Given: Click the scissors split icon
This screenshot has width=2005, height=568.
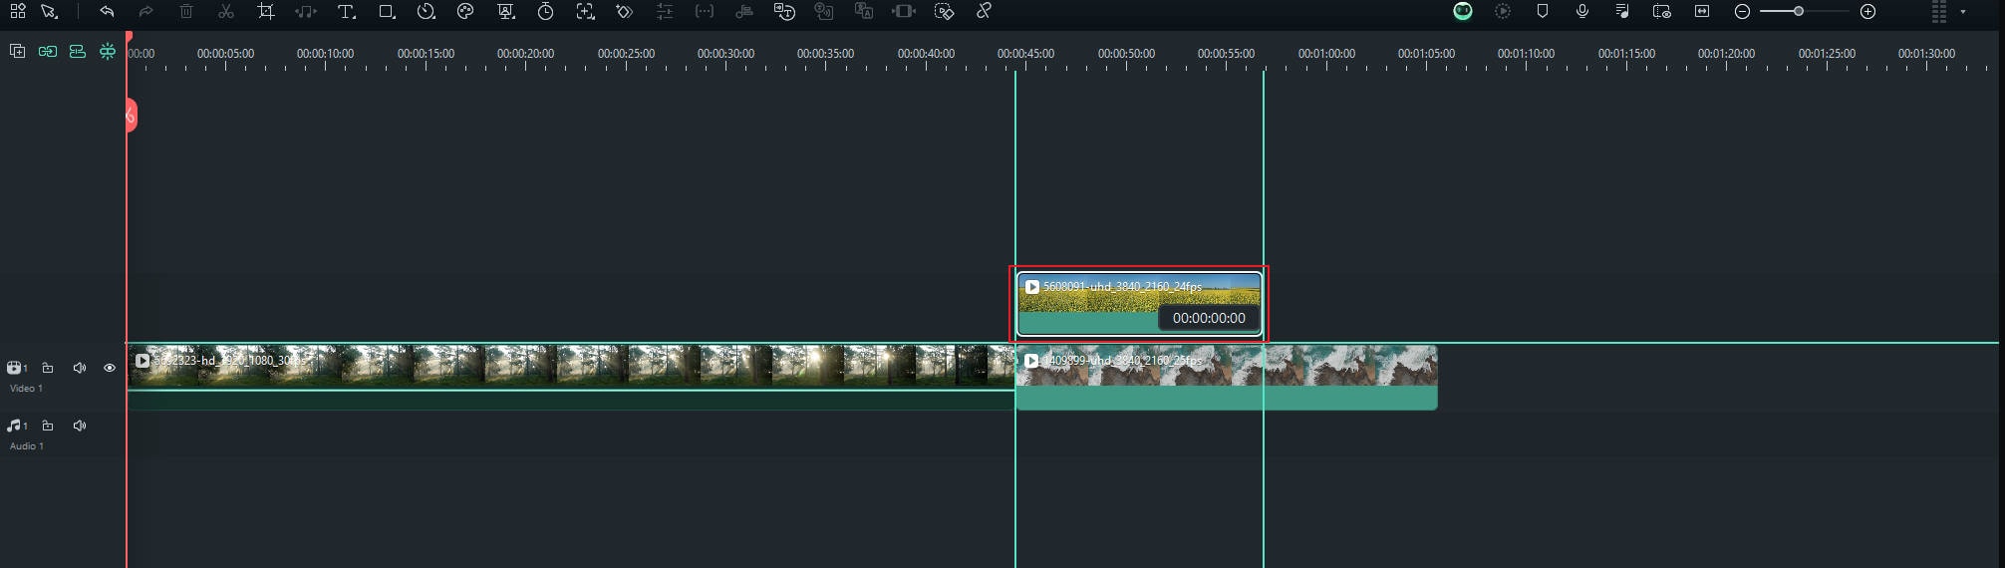Looking at the screenshot, I should (226, 11).
